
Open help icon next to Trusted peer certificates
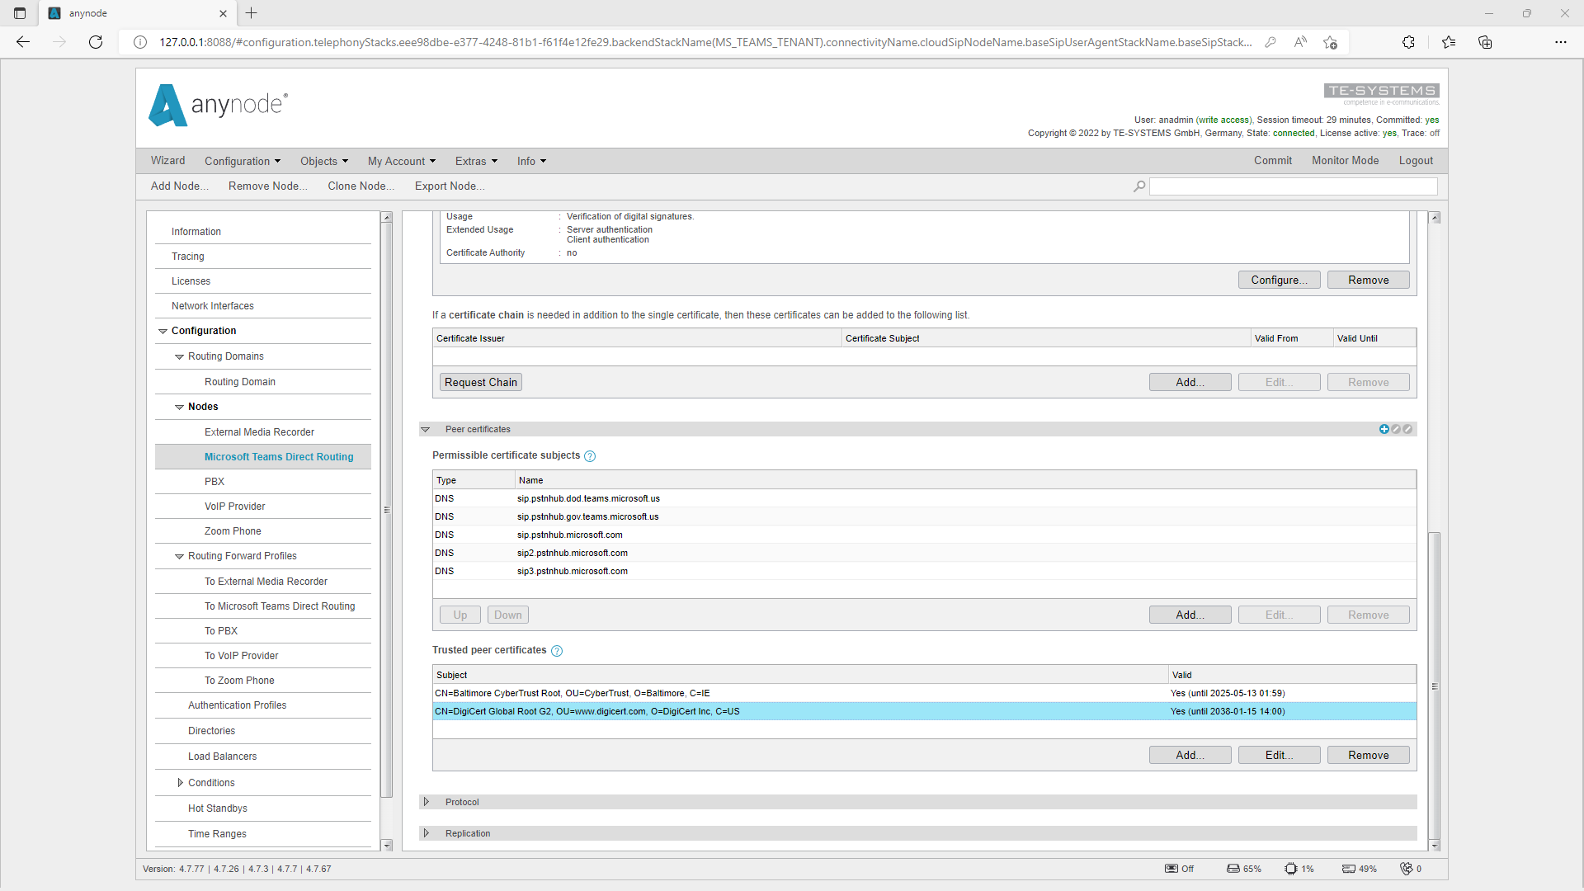tap(557, 651)
